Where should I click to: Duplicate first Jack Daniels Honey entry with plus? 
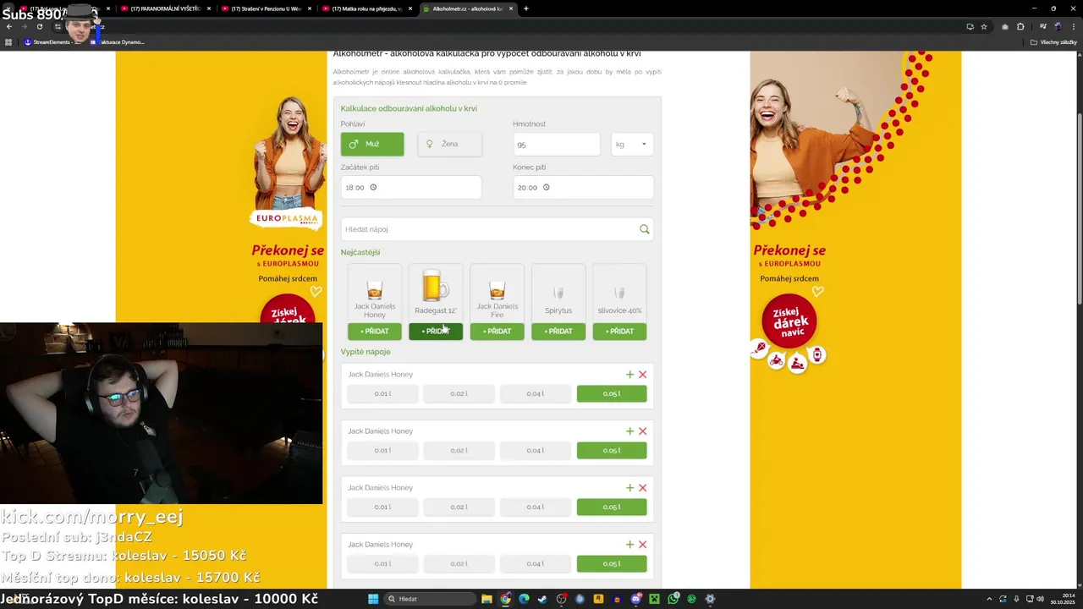(x=629, y=375)
